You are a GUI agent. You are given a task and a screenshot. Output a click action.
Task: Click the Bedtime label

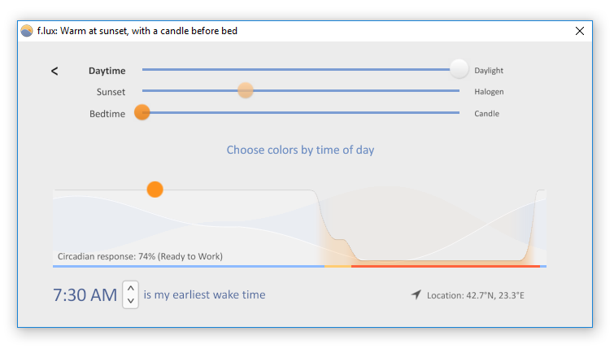click(107, 114)
